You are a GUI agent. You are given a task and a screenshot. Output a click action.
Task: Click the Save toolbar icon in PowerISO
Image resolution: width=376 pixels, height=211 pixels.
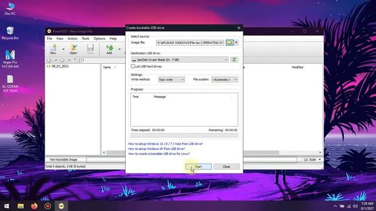pyautogui.click(x=90, y=49)
